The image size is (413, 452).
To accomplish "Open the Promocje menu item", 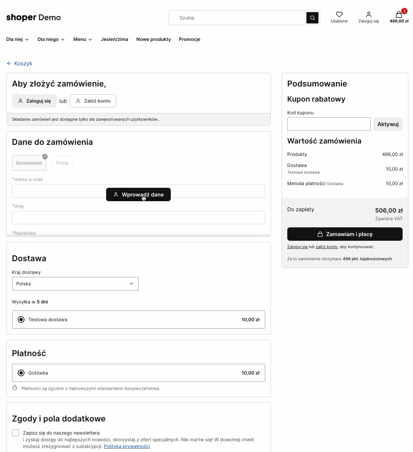I will pyautogui.click(x=189, y=39).
